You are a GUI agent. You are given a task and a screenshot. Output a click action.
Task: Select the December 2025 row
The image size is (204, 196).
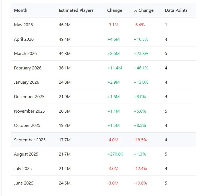click(x=103, y=96)
